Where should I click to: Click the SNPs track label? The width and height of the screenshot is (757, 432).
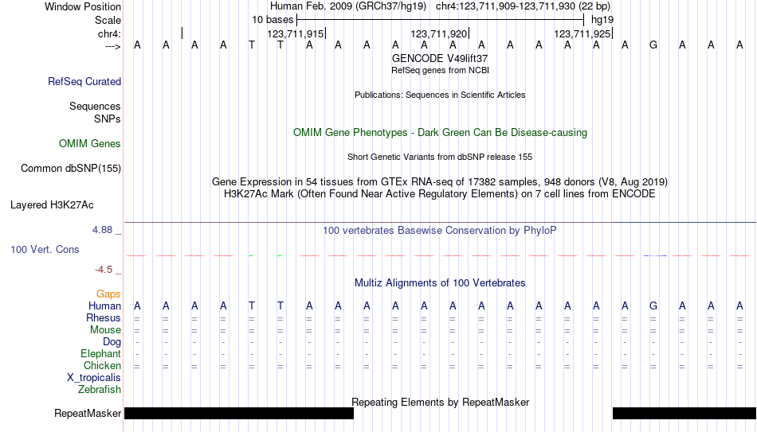pos(108,119)
